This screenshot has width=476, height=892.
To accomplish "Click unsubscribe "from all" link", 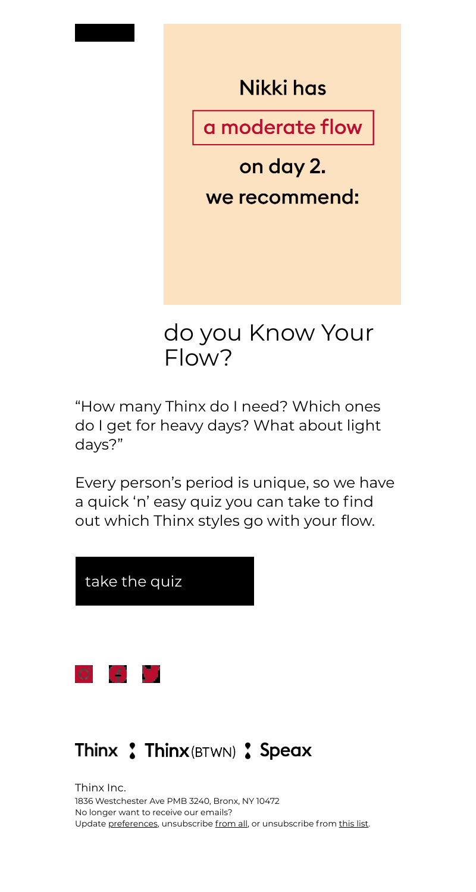I will coord(231,824).
